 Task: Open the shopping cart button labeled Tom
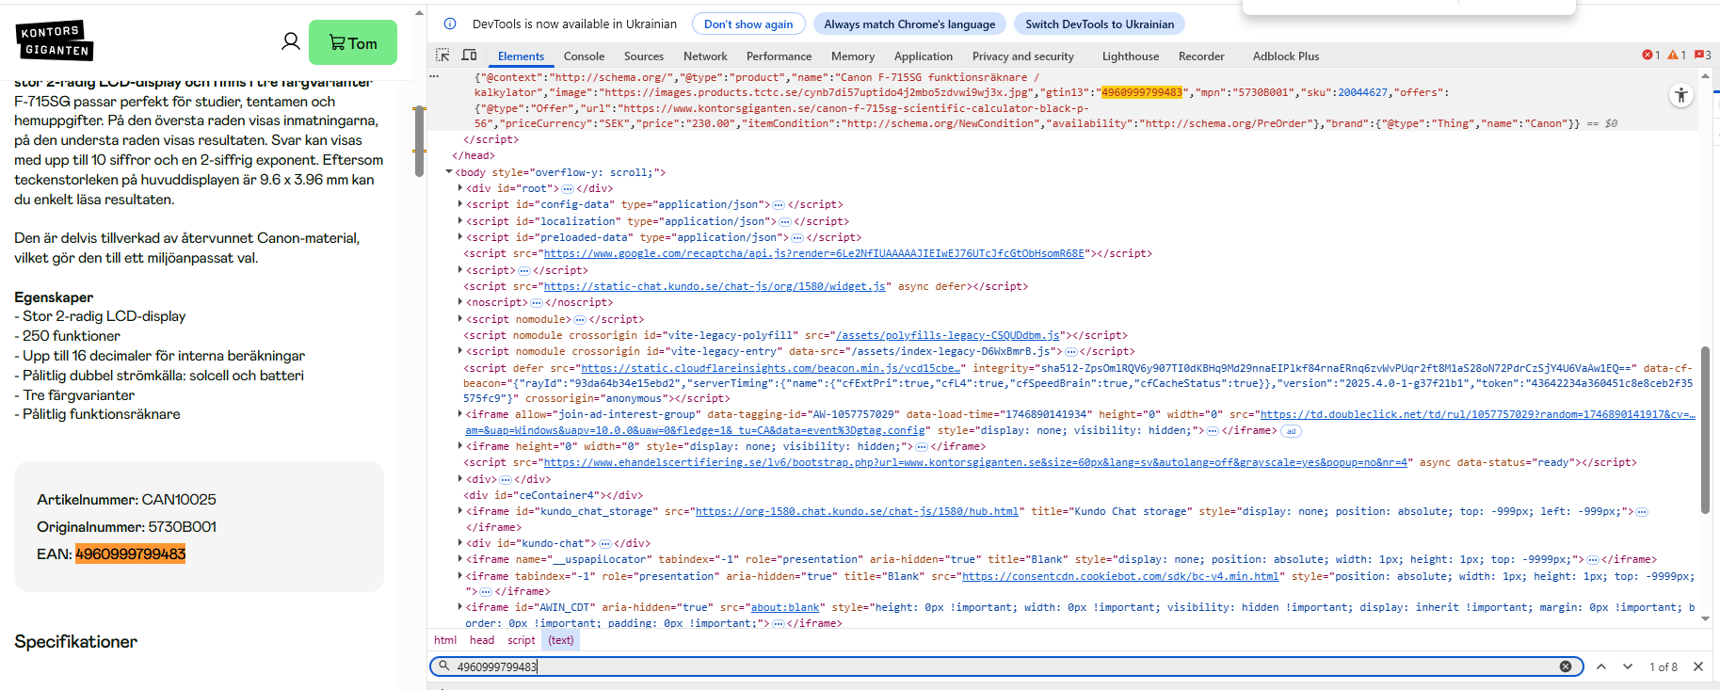point(353,42)
